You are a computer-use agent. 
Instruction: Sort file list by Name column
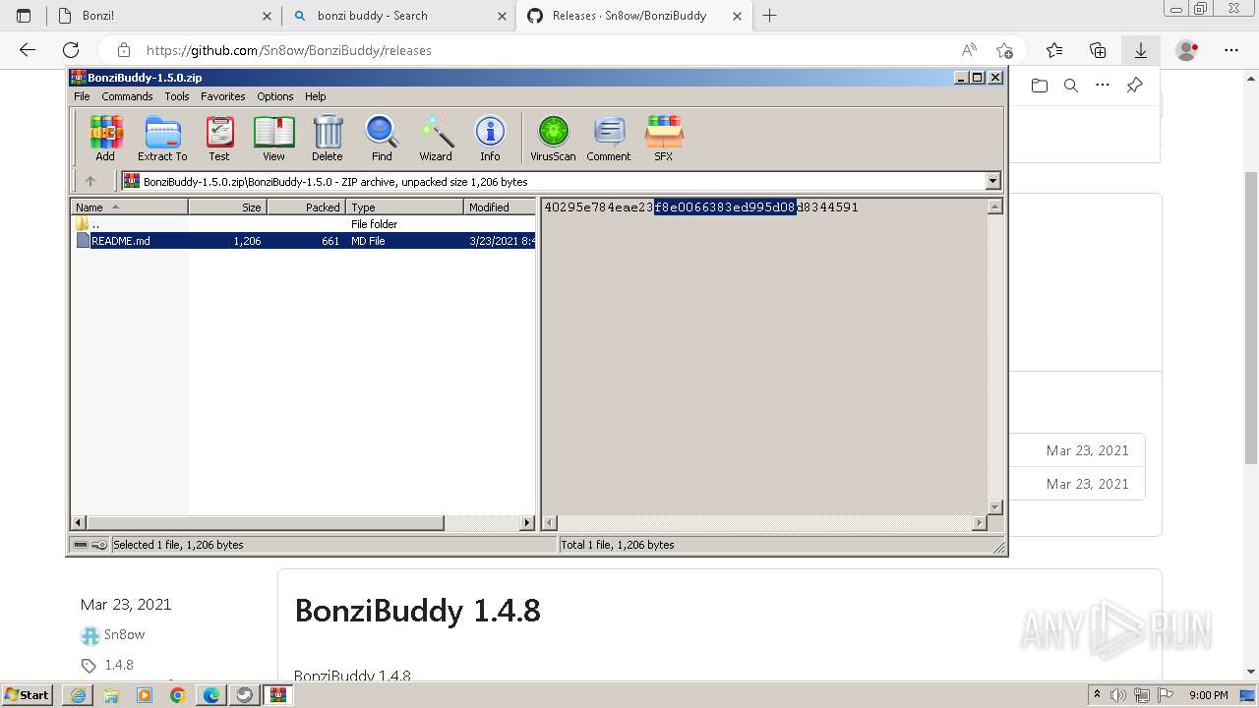(130, 207)
